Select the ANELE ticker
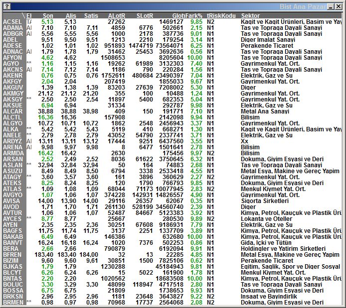 coord(12,135)
